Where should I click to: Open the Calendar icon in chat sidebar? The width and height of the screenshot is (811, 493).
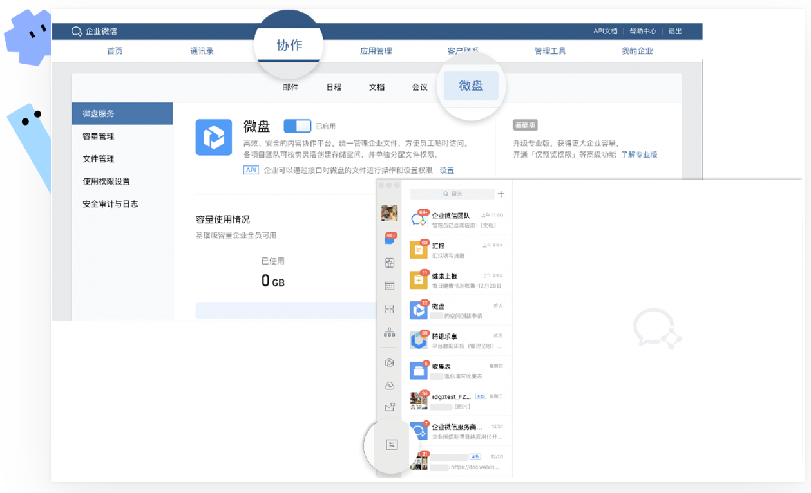[389, 286]
